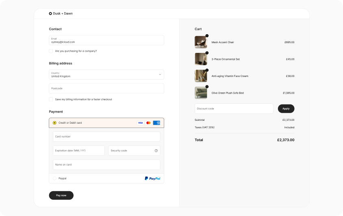Click quantity badge on Olive Green Sofa Bed
This screenshot has width=343, height=216.
207,87
